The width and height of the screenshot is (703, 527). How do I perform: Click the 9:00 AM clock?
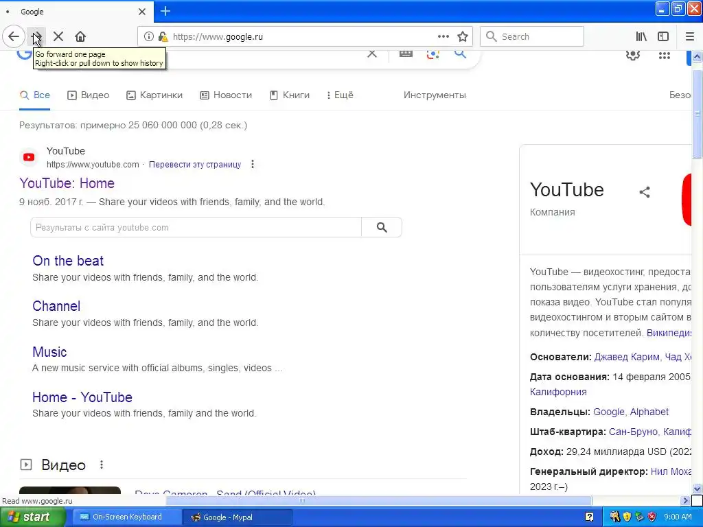tap(678, 517)
